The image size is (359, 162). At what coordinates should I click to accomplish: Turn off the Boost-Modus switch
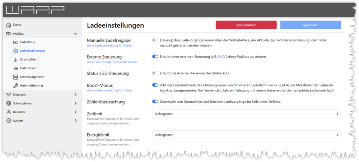[x=155, y=85]
